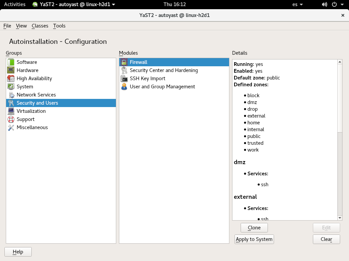Click the Software group icon
Screen dimensions: 349x261
click(x=11, y=62)
